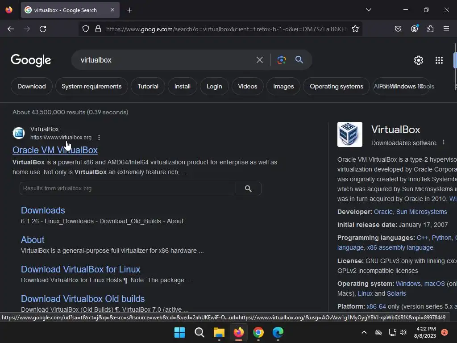Click the VirtualBox site favicon
The width and height of the screenshot is (457, 343).
[19, 133]
